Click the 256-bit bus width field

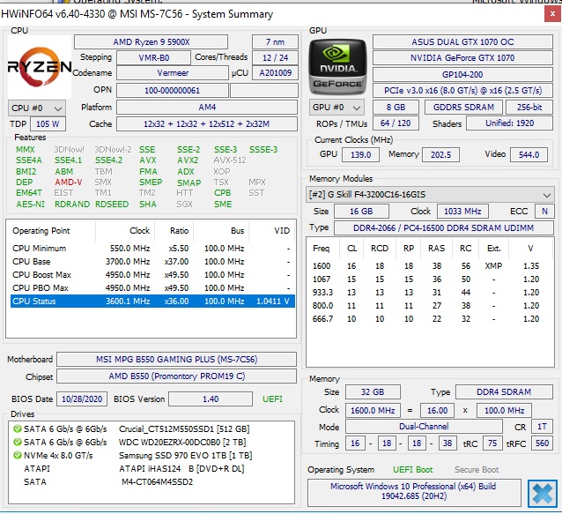coord(529,107)
